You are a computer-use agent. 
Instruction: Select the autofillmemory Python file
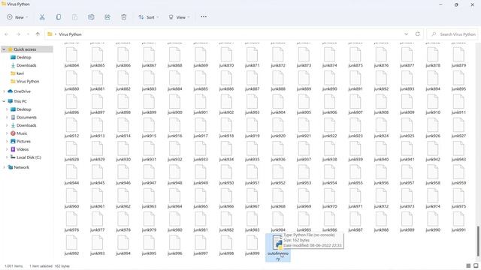pyautogui.click(x=278, y=247)
